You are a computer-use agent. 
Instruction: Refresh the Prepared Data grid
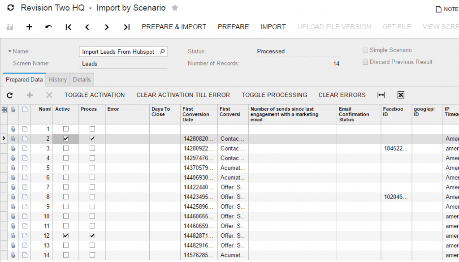[x=10, y=95]
